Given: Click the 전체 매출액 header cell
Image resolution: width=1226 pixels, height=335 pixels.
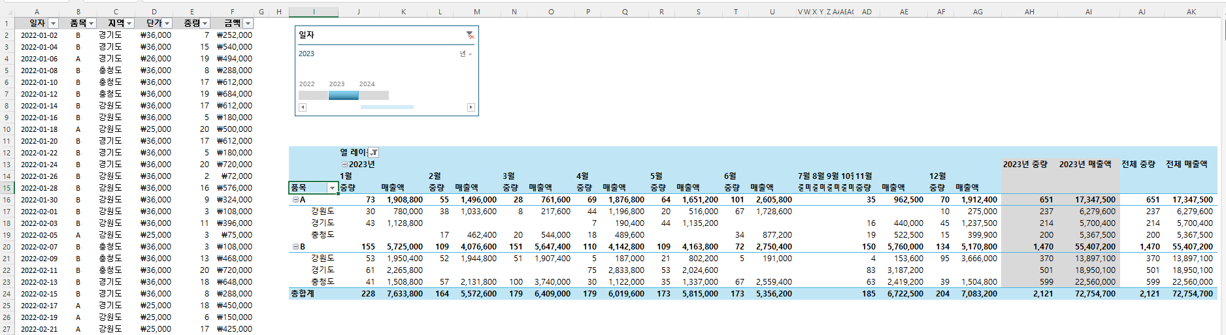Looking at the screenshot, I should point(1187,165).
